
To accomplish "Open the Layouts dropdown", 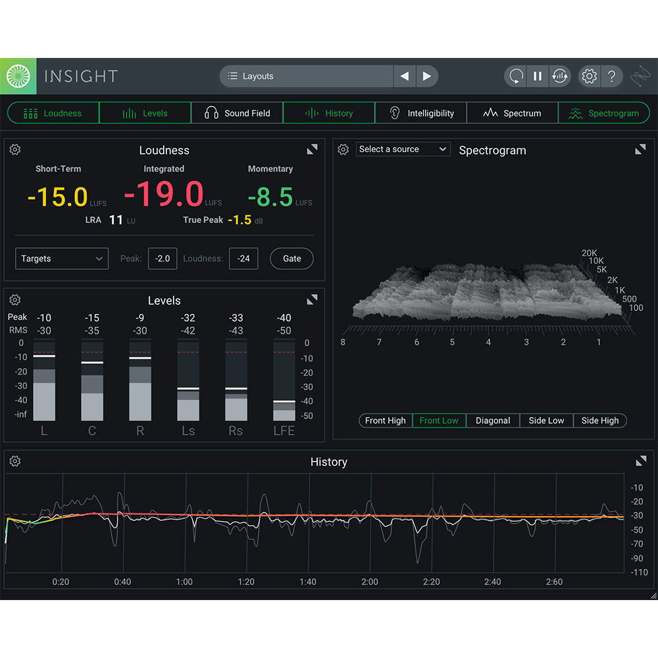I will click(x=306, y=76).
